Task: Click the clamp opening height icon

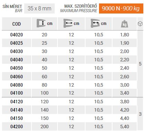Action: 41,23
